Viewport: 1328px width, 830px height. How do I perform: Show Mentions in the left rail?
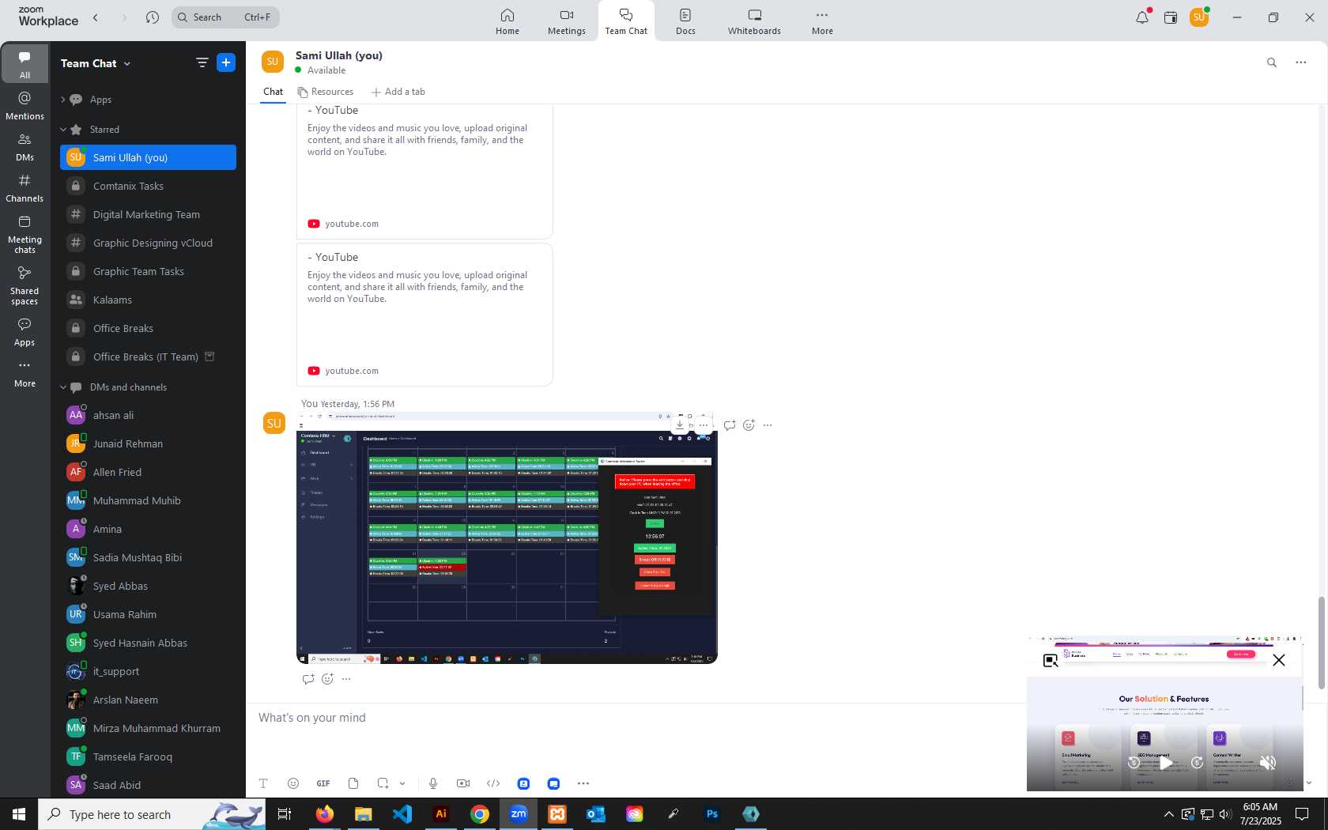[x=25, y=106]
